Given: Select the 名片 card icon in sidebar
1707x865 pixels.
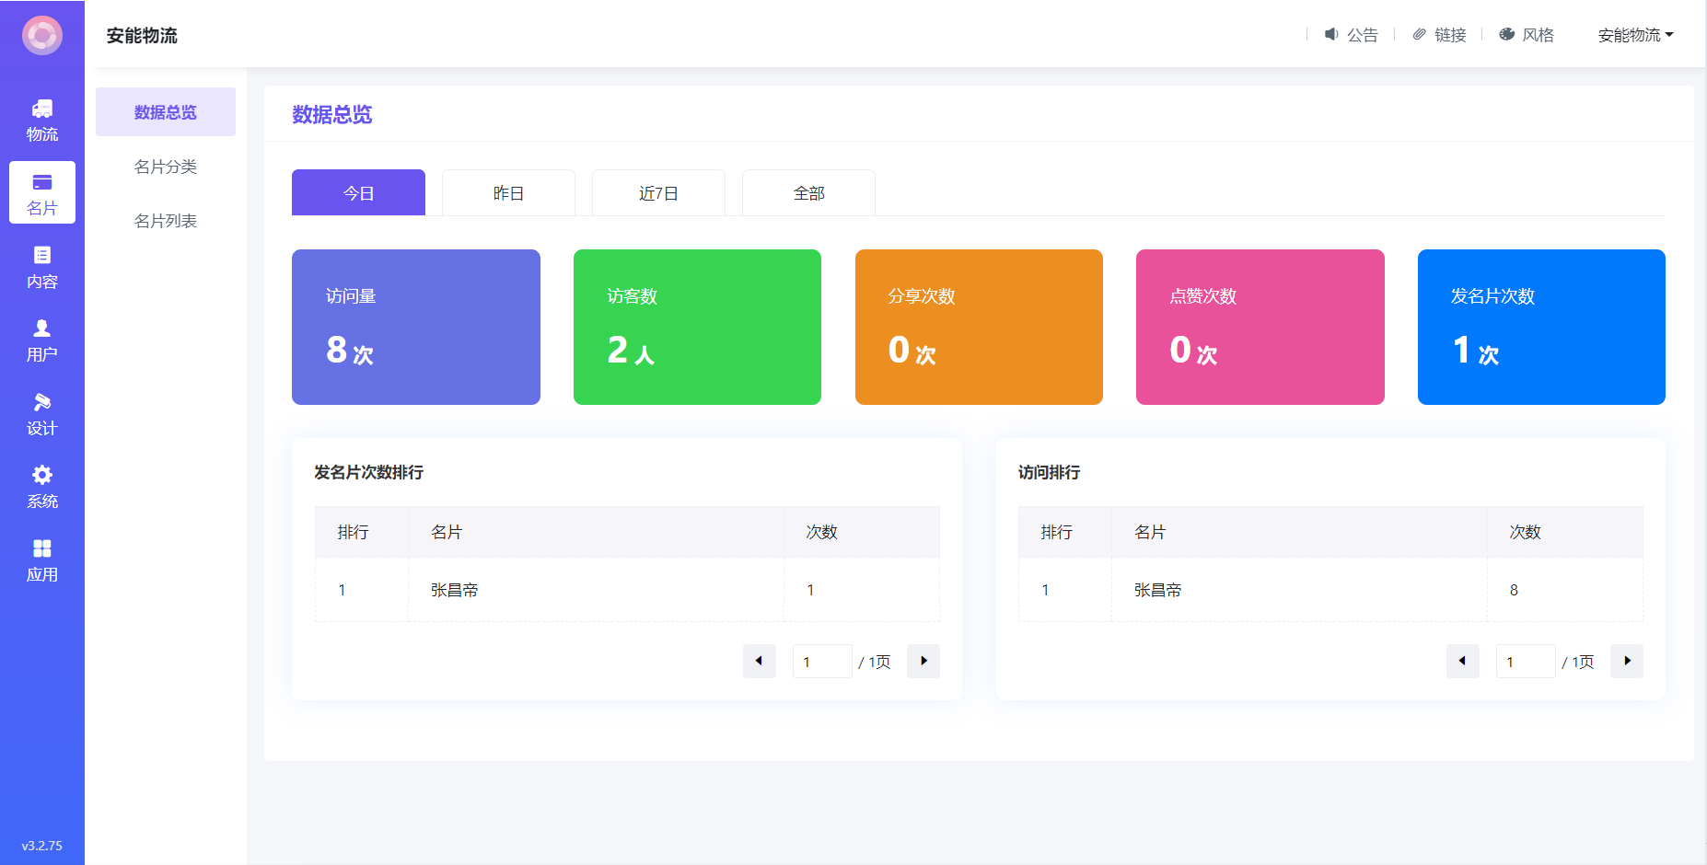Looking at the screenshot, I should pyautogui.click(x=42, y=183).
